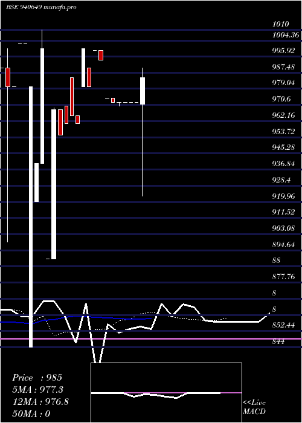Select the 936.84 price axis label
This screenshot has height=423, width=302.
[x=283, y=164]
